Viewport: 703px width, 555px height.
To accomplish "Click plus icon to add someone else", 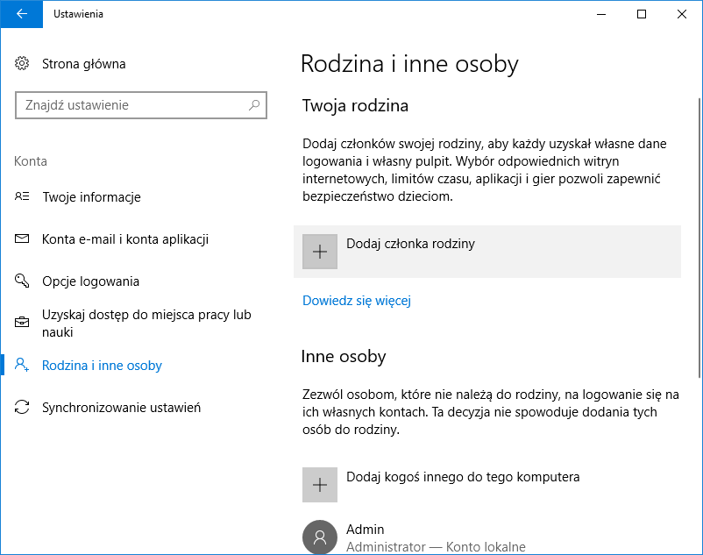I will (320, 485).
